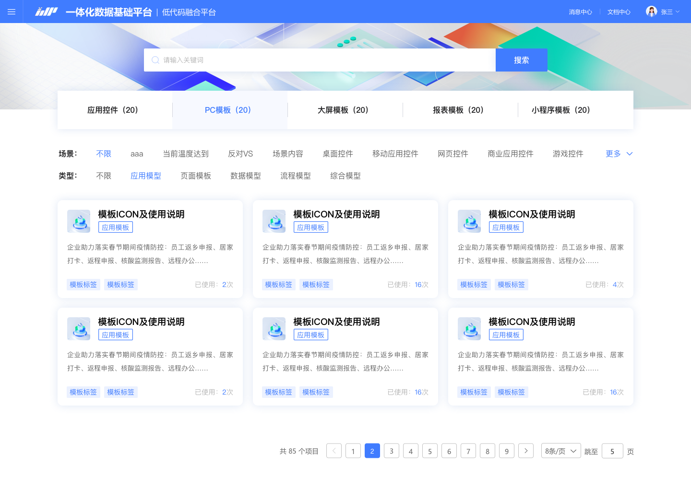Open 消息中心 in the top bar

(x=581, y=12)
